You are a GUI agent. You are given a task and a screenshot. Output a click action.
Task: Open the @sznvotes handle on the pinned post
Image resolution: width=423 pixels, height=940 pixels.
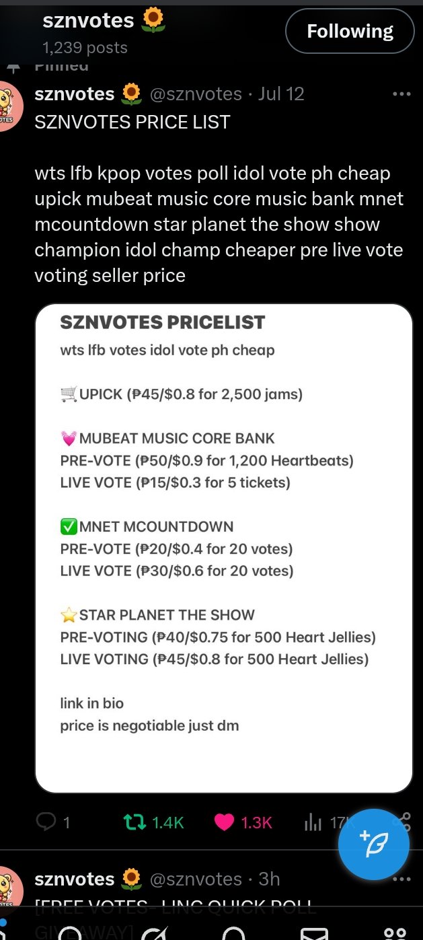195,94
